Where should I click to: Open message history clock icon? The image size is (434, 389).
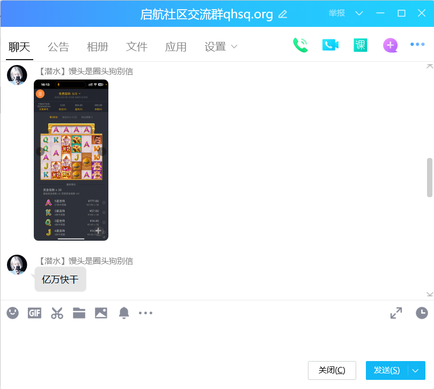pyautogui.click(x=422, y=313)
